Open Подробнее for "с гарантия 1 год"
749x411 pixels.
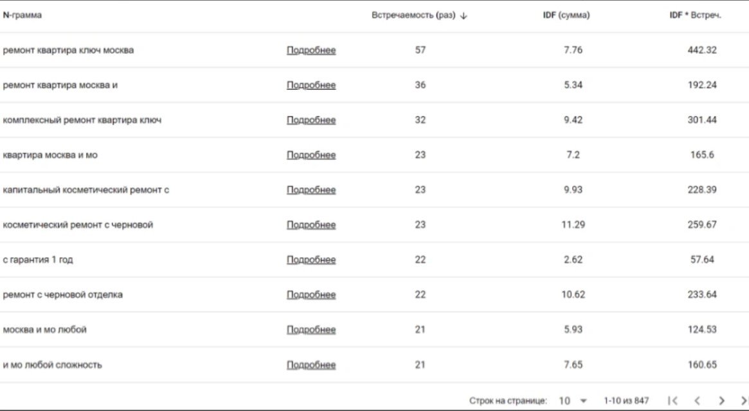point(311,260)
